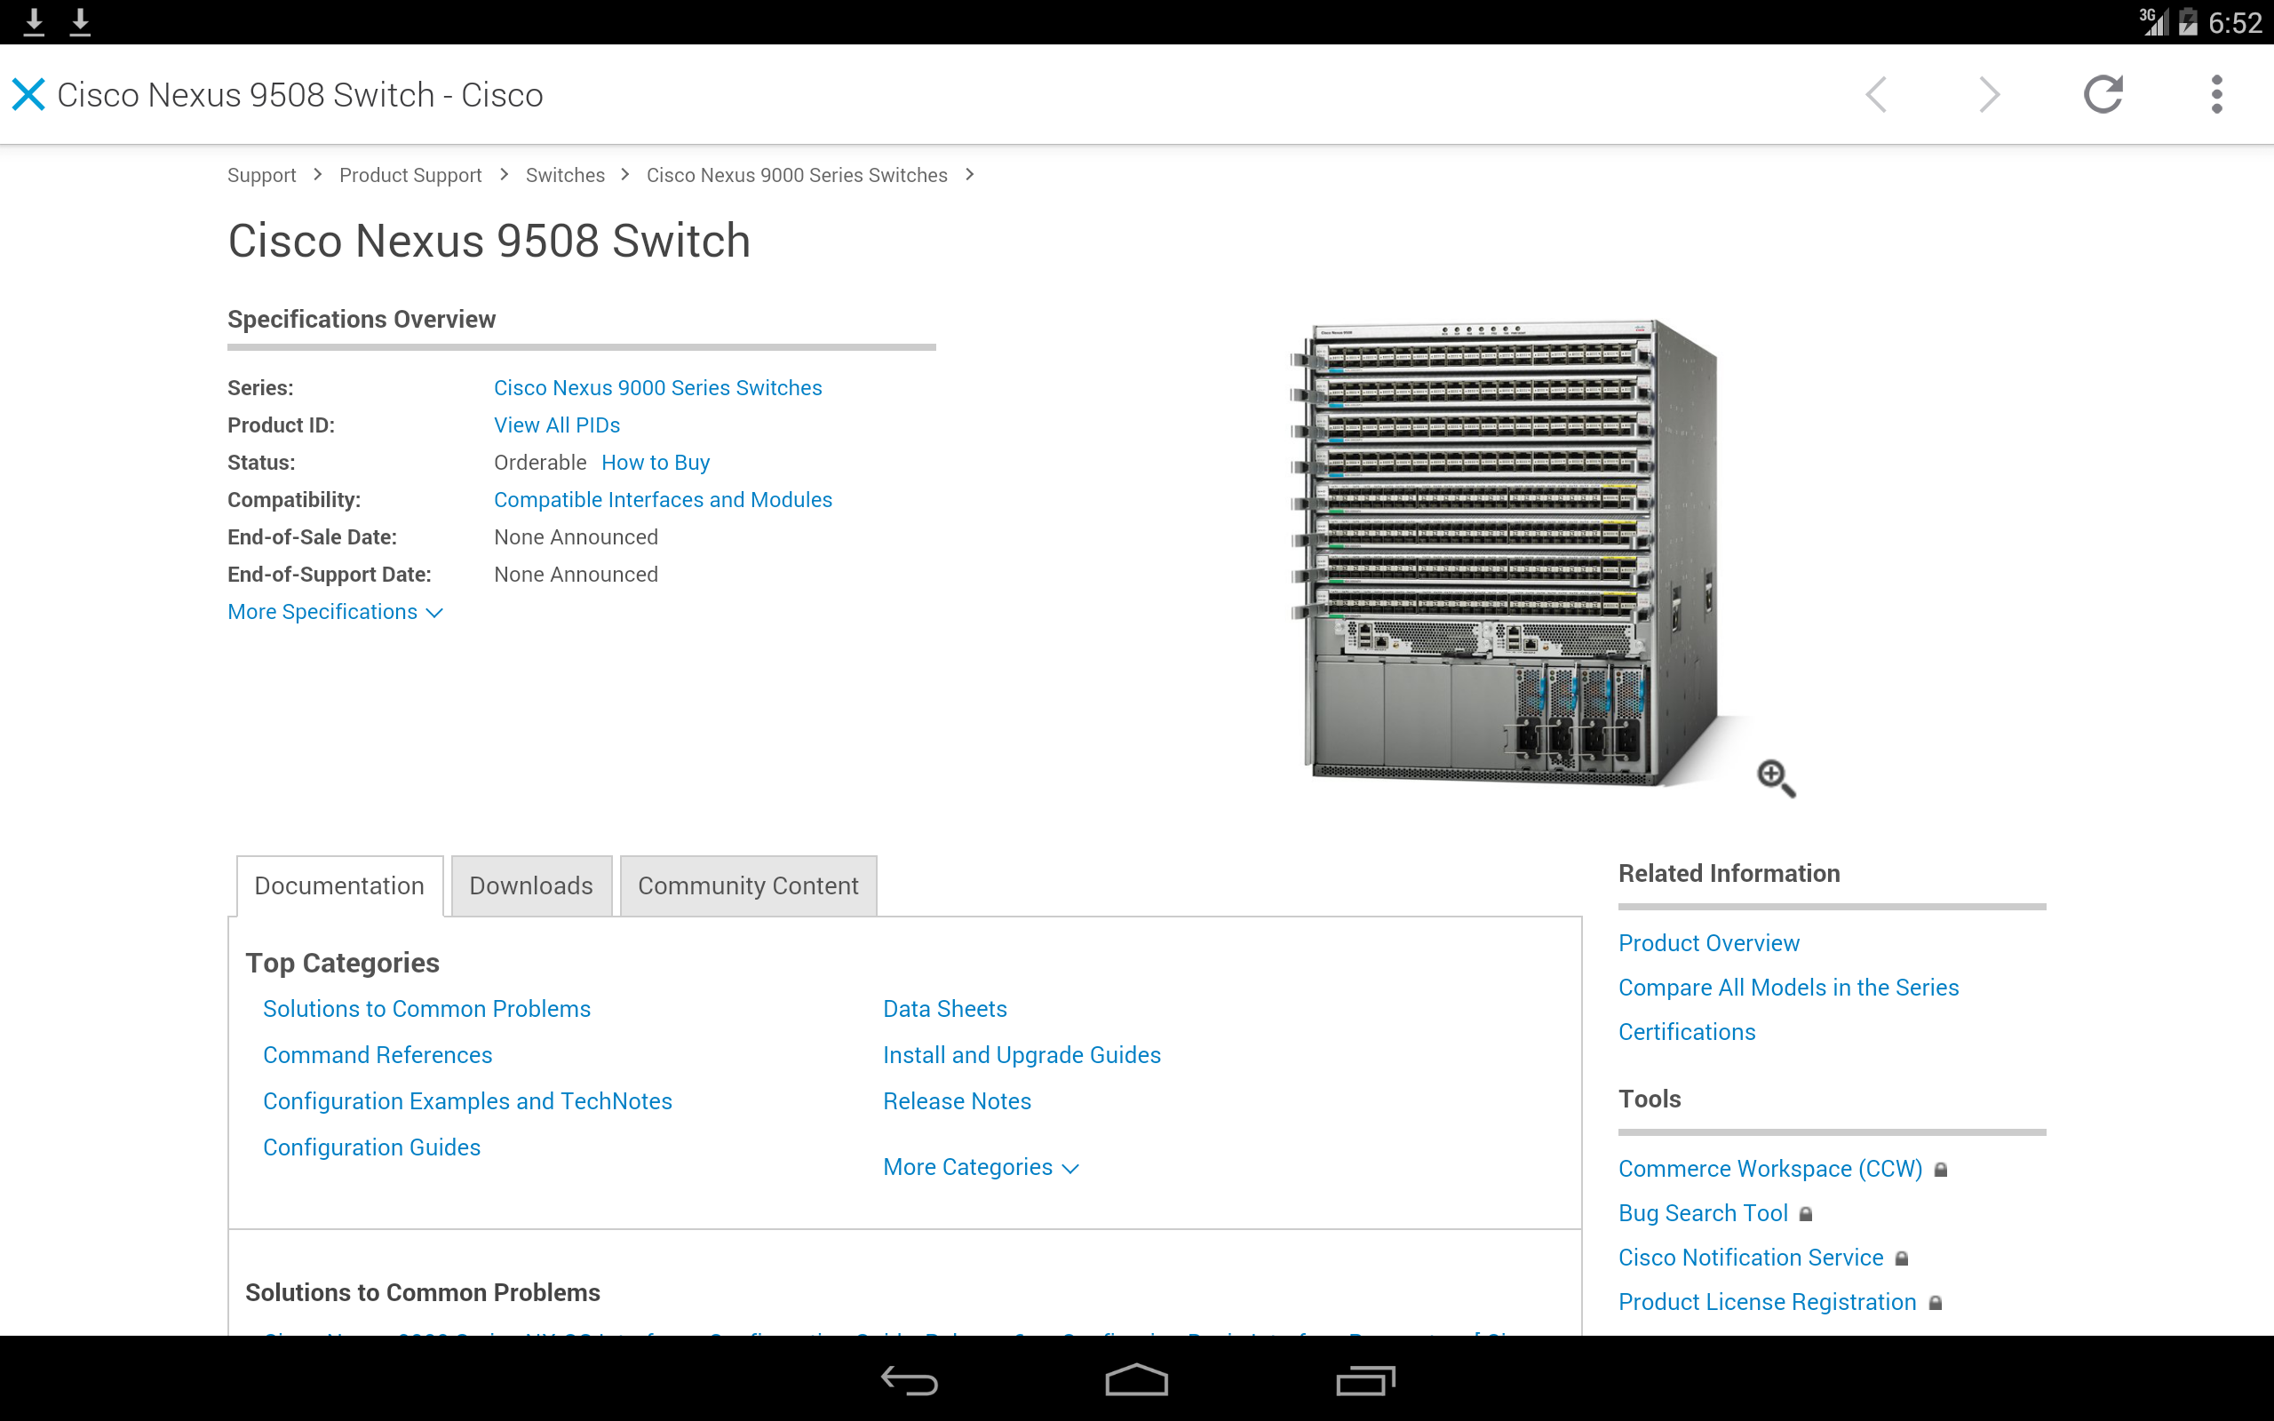
Task: Open Cisco Notification Service link
Action: click(x=1751, y=1258)
